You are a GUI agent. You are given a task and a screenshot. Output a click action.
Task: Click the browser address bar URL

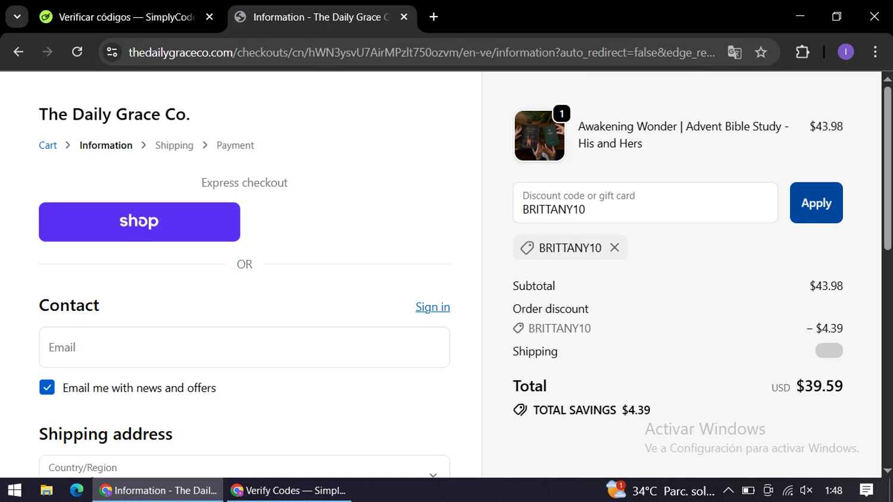pyautogui.click(x=421, y=52)
